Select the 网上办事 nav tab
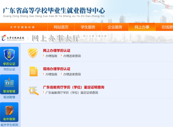The height and width of the screenshot is (127, 173). click(142, 27)
